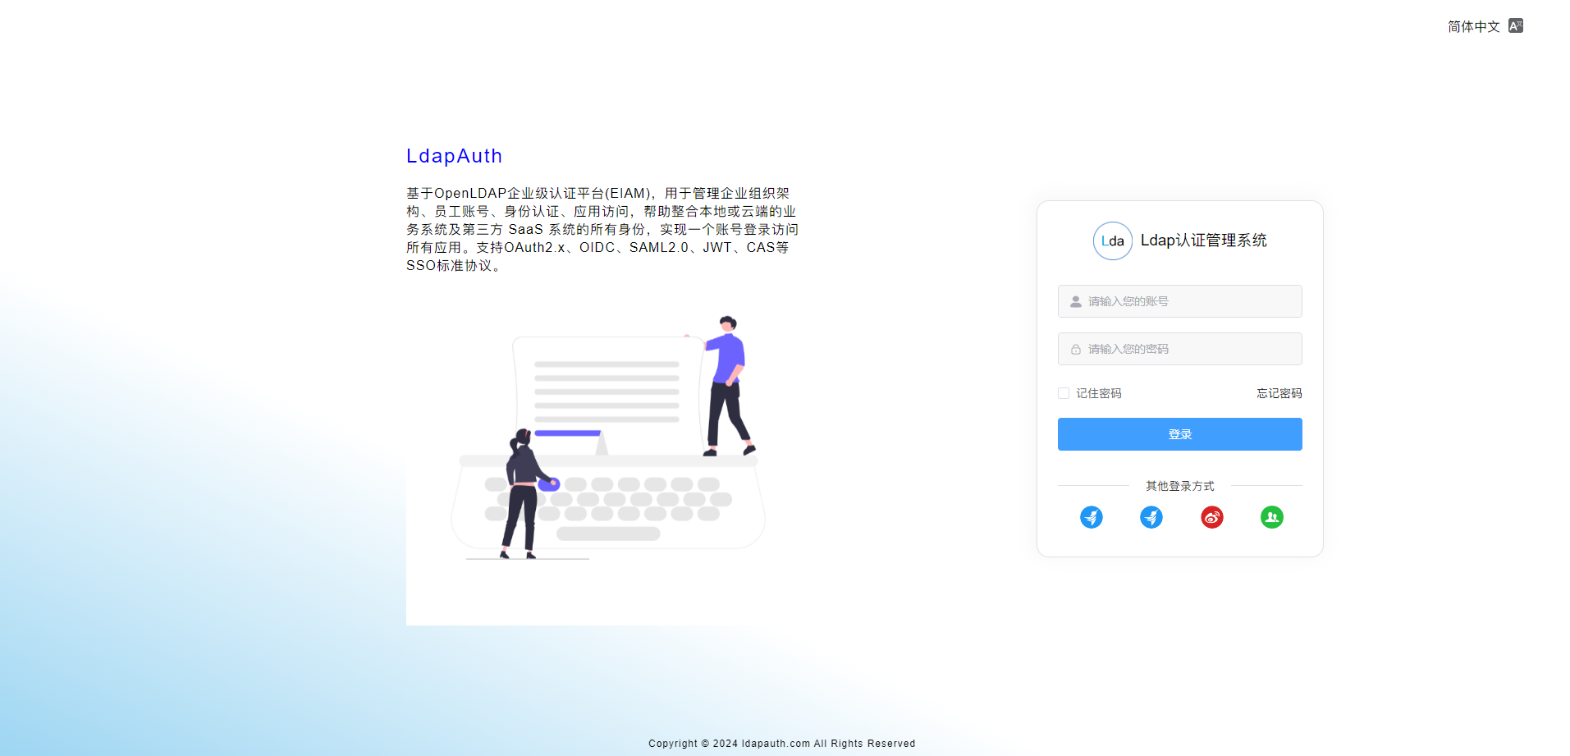Screen dimensions: 1570x756
Task: Click the blue 登录 button
Action: tap(1179, 434)
